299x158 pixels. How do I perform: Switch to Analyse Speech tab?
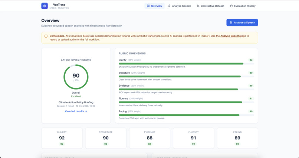click(x=179, y=6)
